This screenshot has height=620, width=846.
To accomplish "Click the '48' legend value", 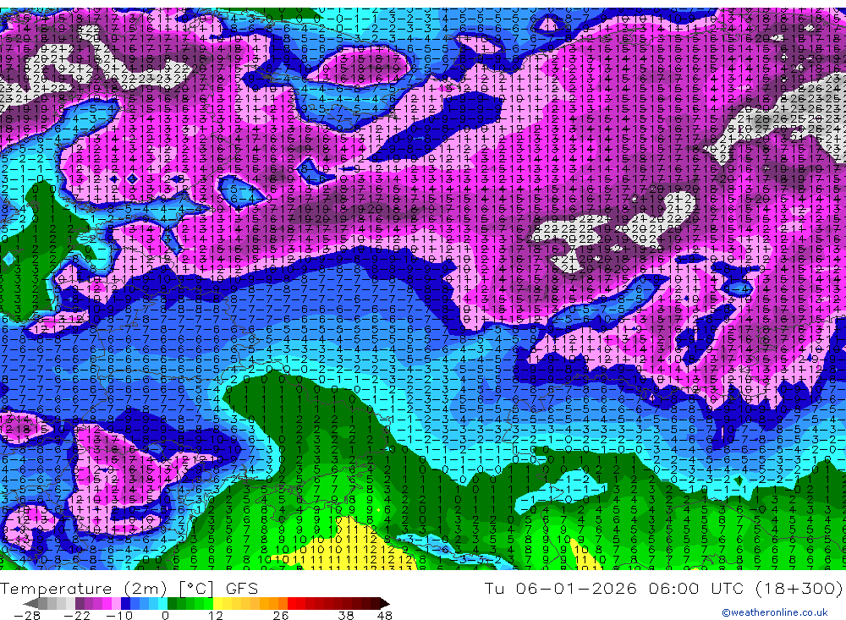I will [384, 615].
